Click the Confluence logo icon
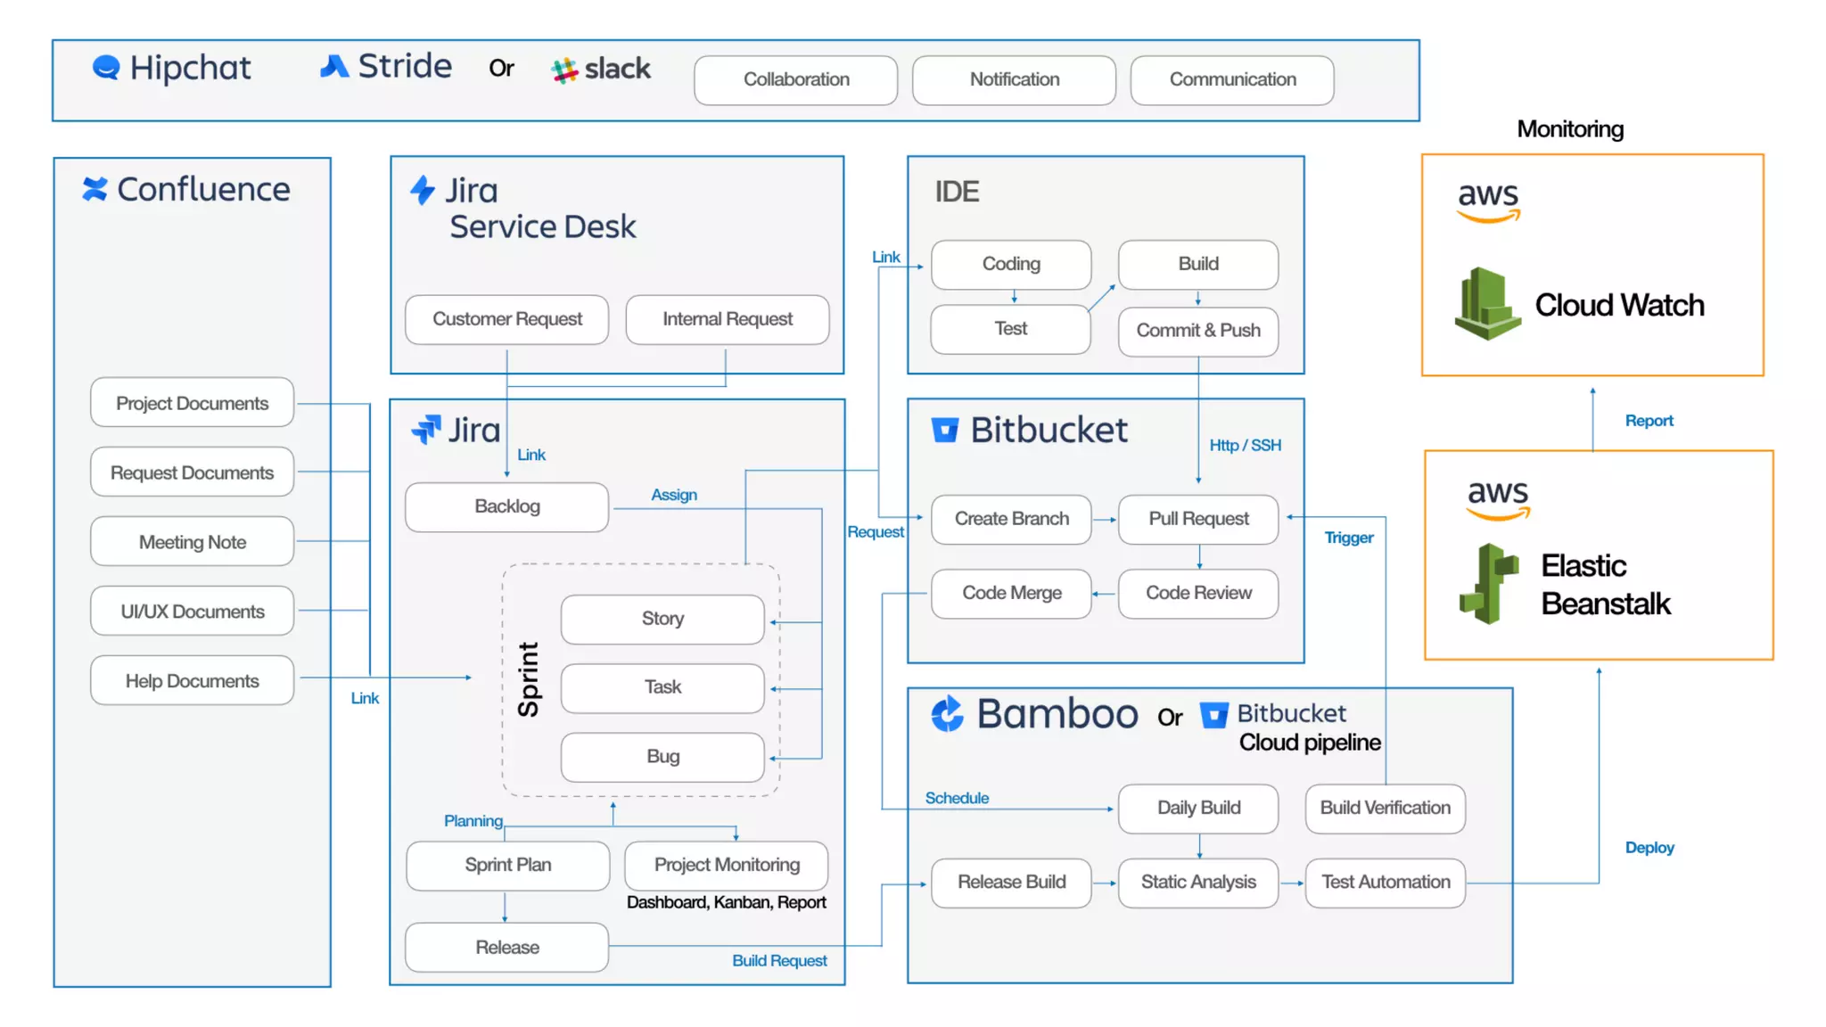 point(95,189)
